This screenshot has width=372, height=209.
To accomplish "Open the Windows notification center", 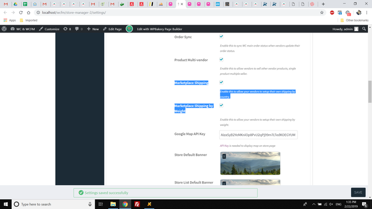I will (x=364, y=204).
